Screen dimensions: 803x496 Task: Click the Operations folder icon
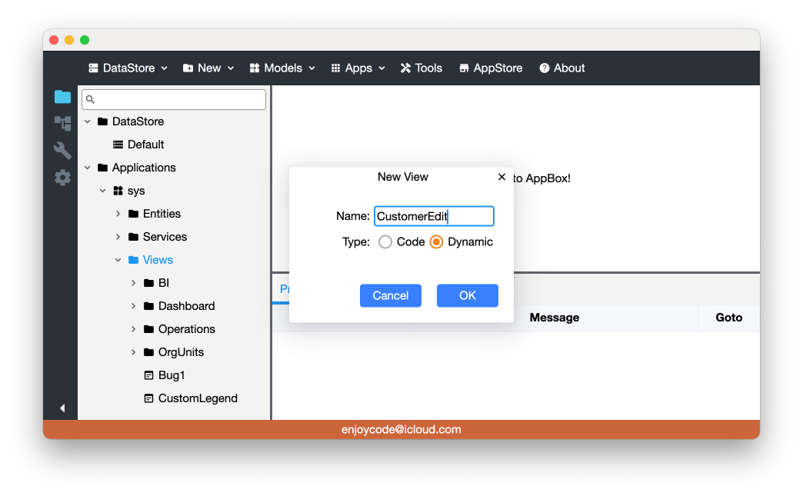[148, 328]
